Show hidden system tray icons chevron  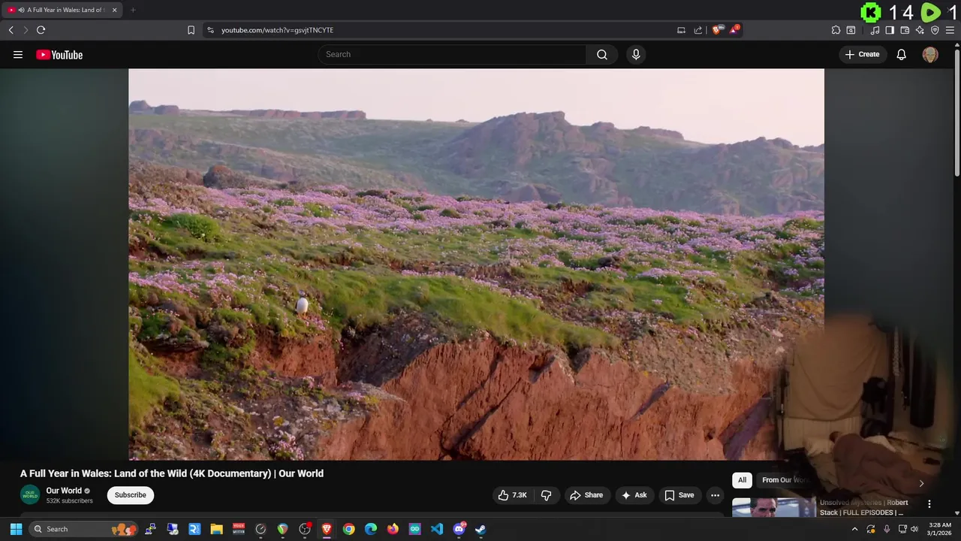click(x=854, y=529)
